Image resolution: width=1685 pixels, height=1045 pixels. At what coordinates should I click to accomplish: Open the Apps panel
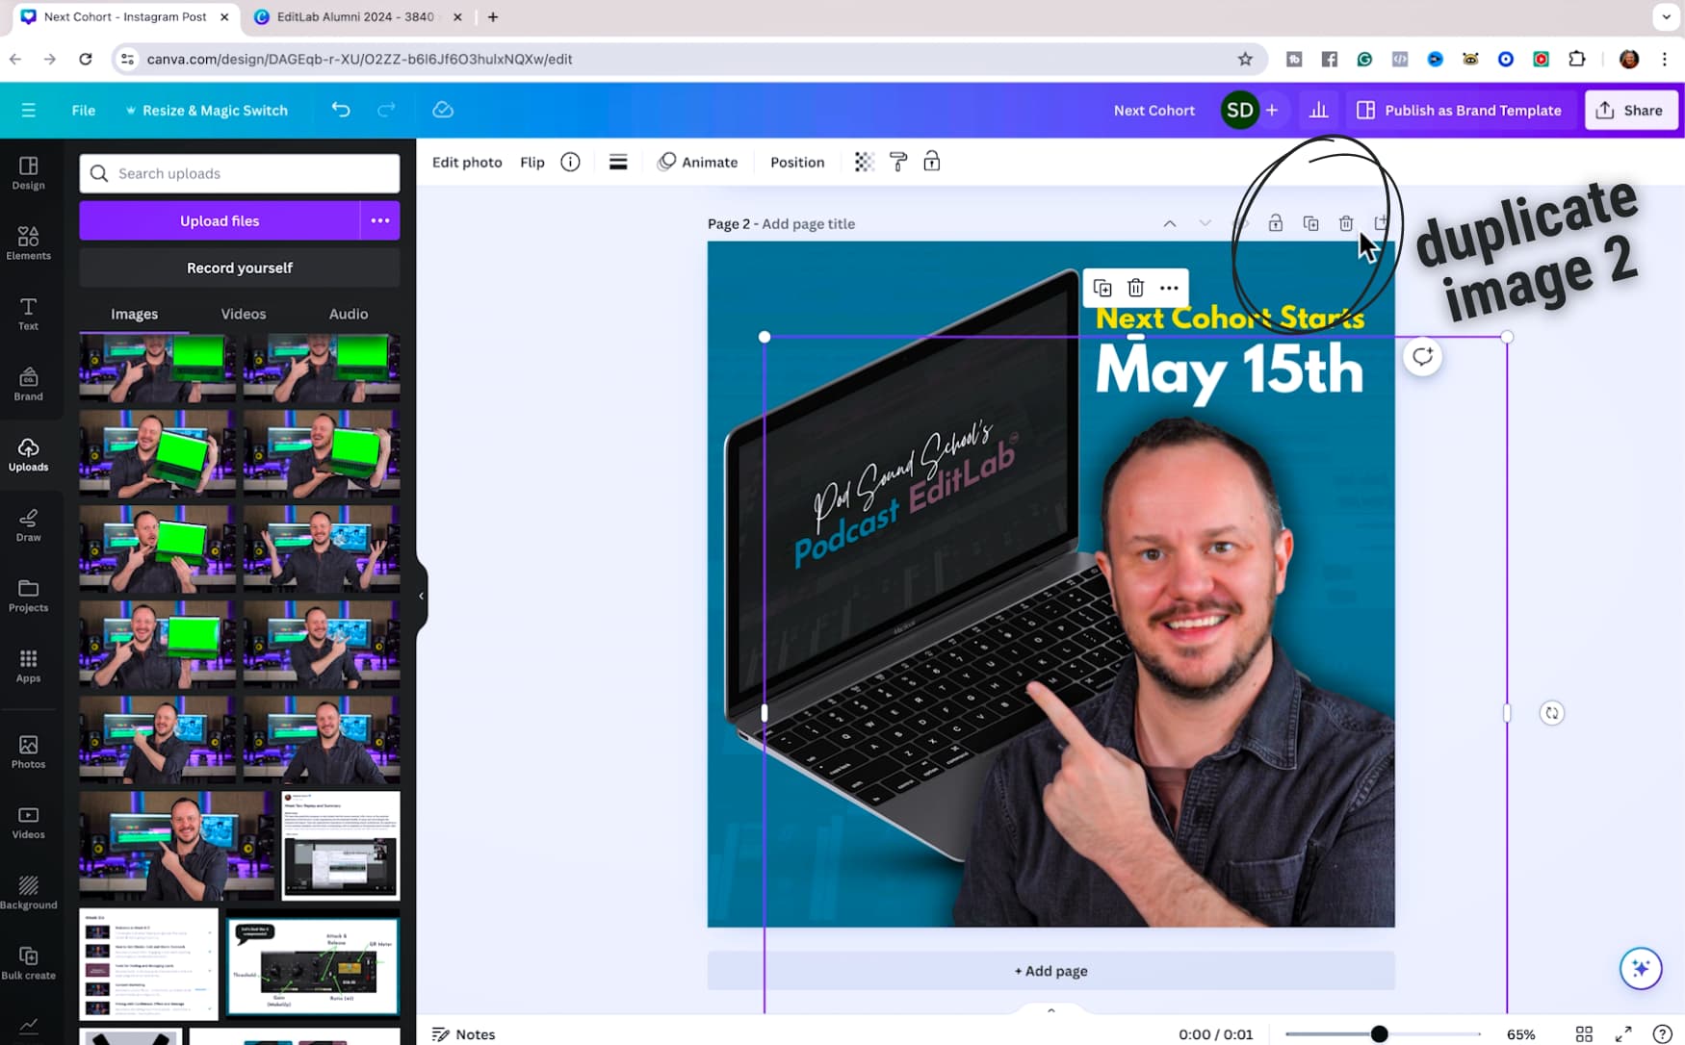coord(28,666)
